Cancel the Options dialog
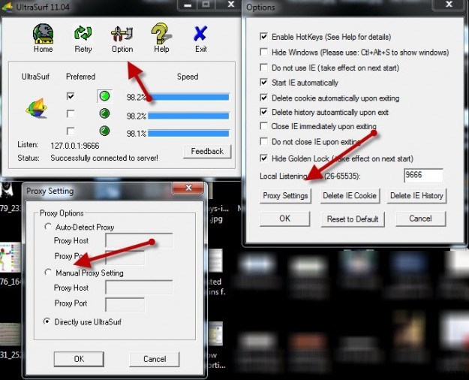The width and height of the screenshot is (469, 380). (x=420, y=219)
